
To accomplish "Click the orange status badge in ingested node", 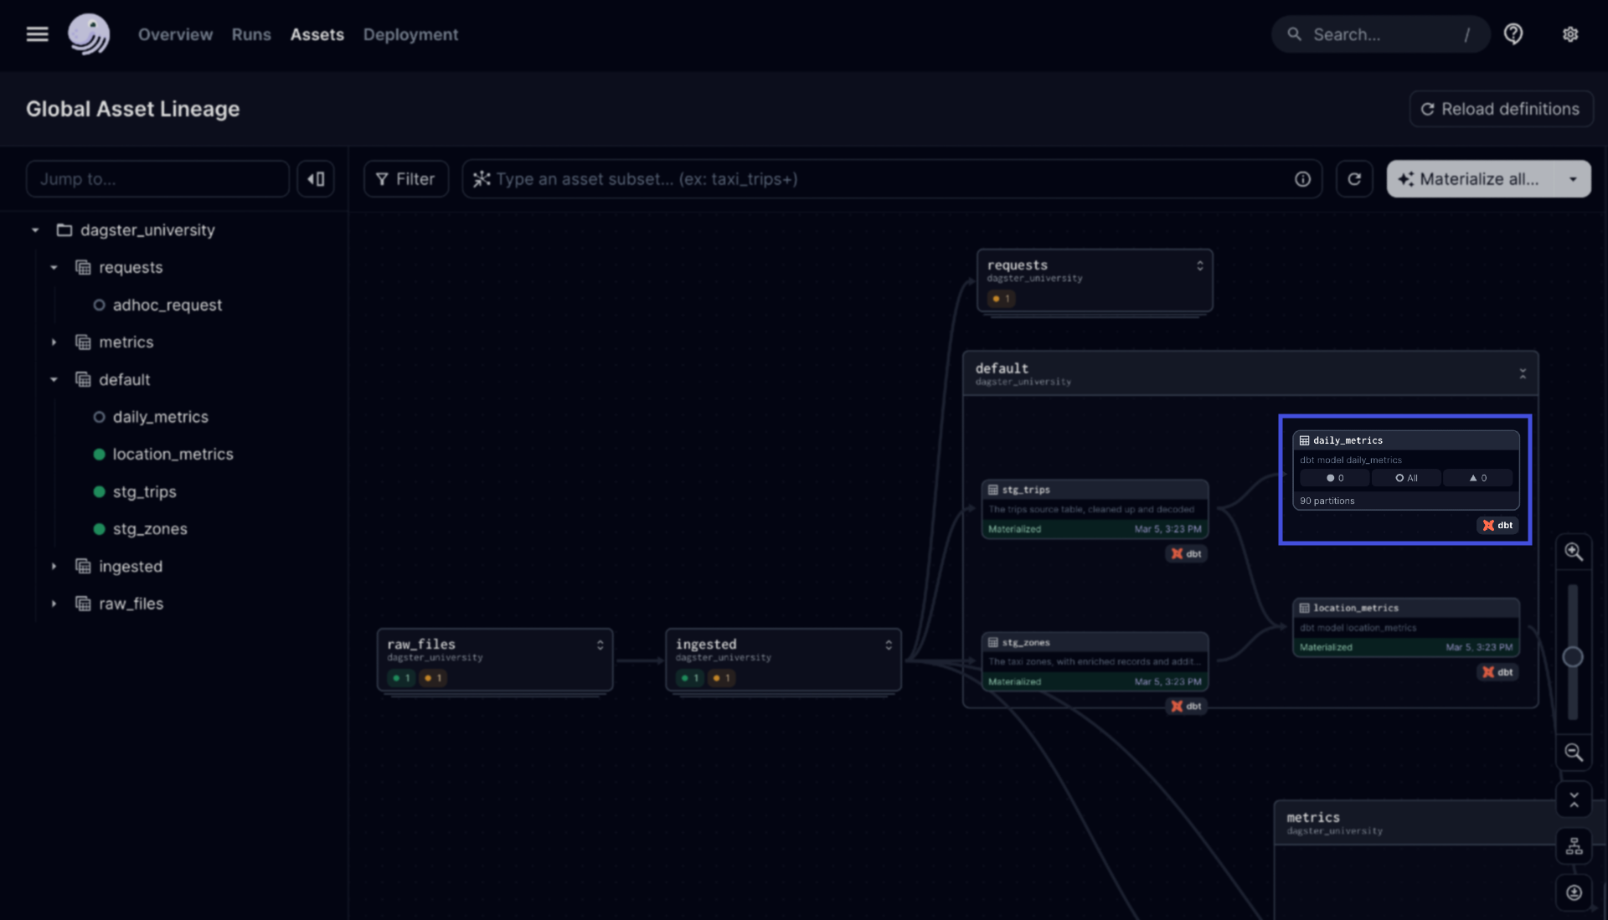I will (721, 678).
